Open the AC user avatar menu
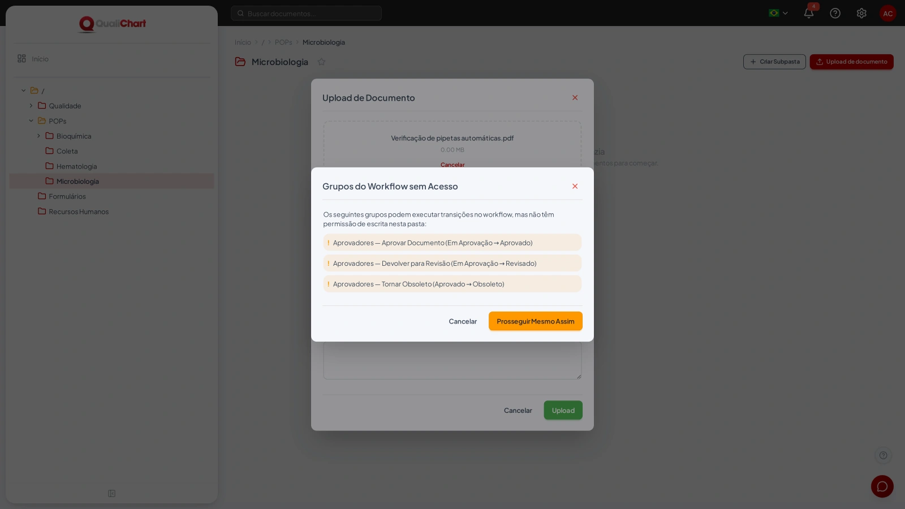 click(887, 13)
